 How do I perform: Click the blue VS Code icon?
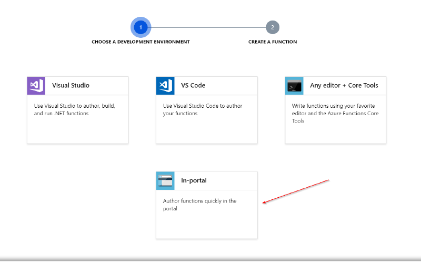(165, 86)
